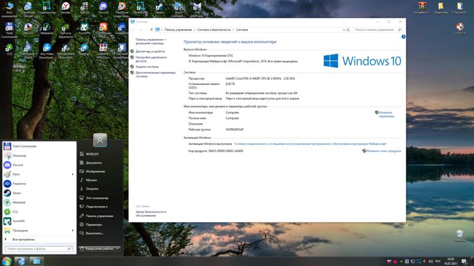The image size is (474, 266).
Task: Click Изменить параметры link
Action: (x=386, y=114)
